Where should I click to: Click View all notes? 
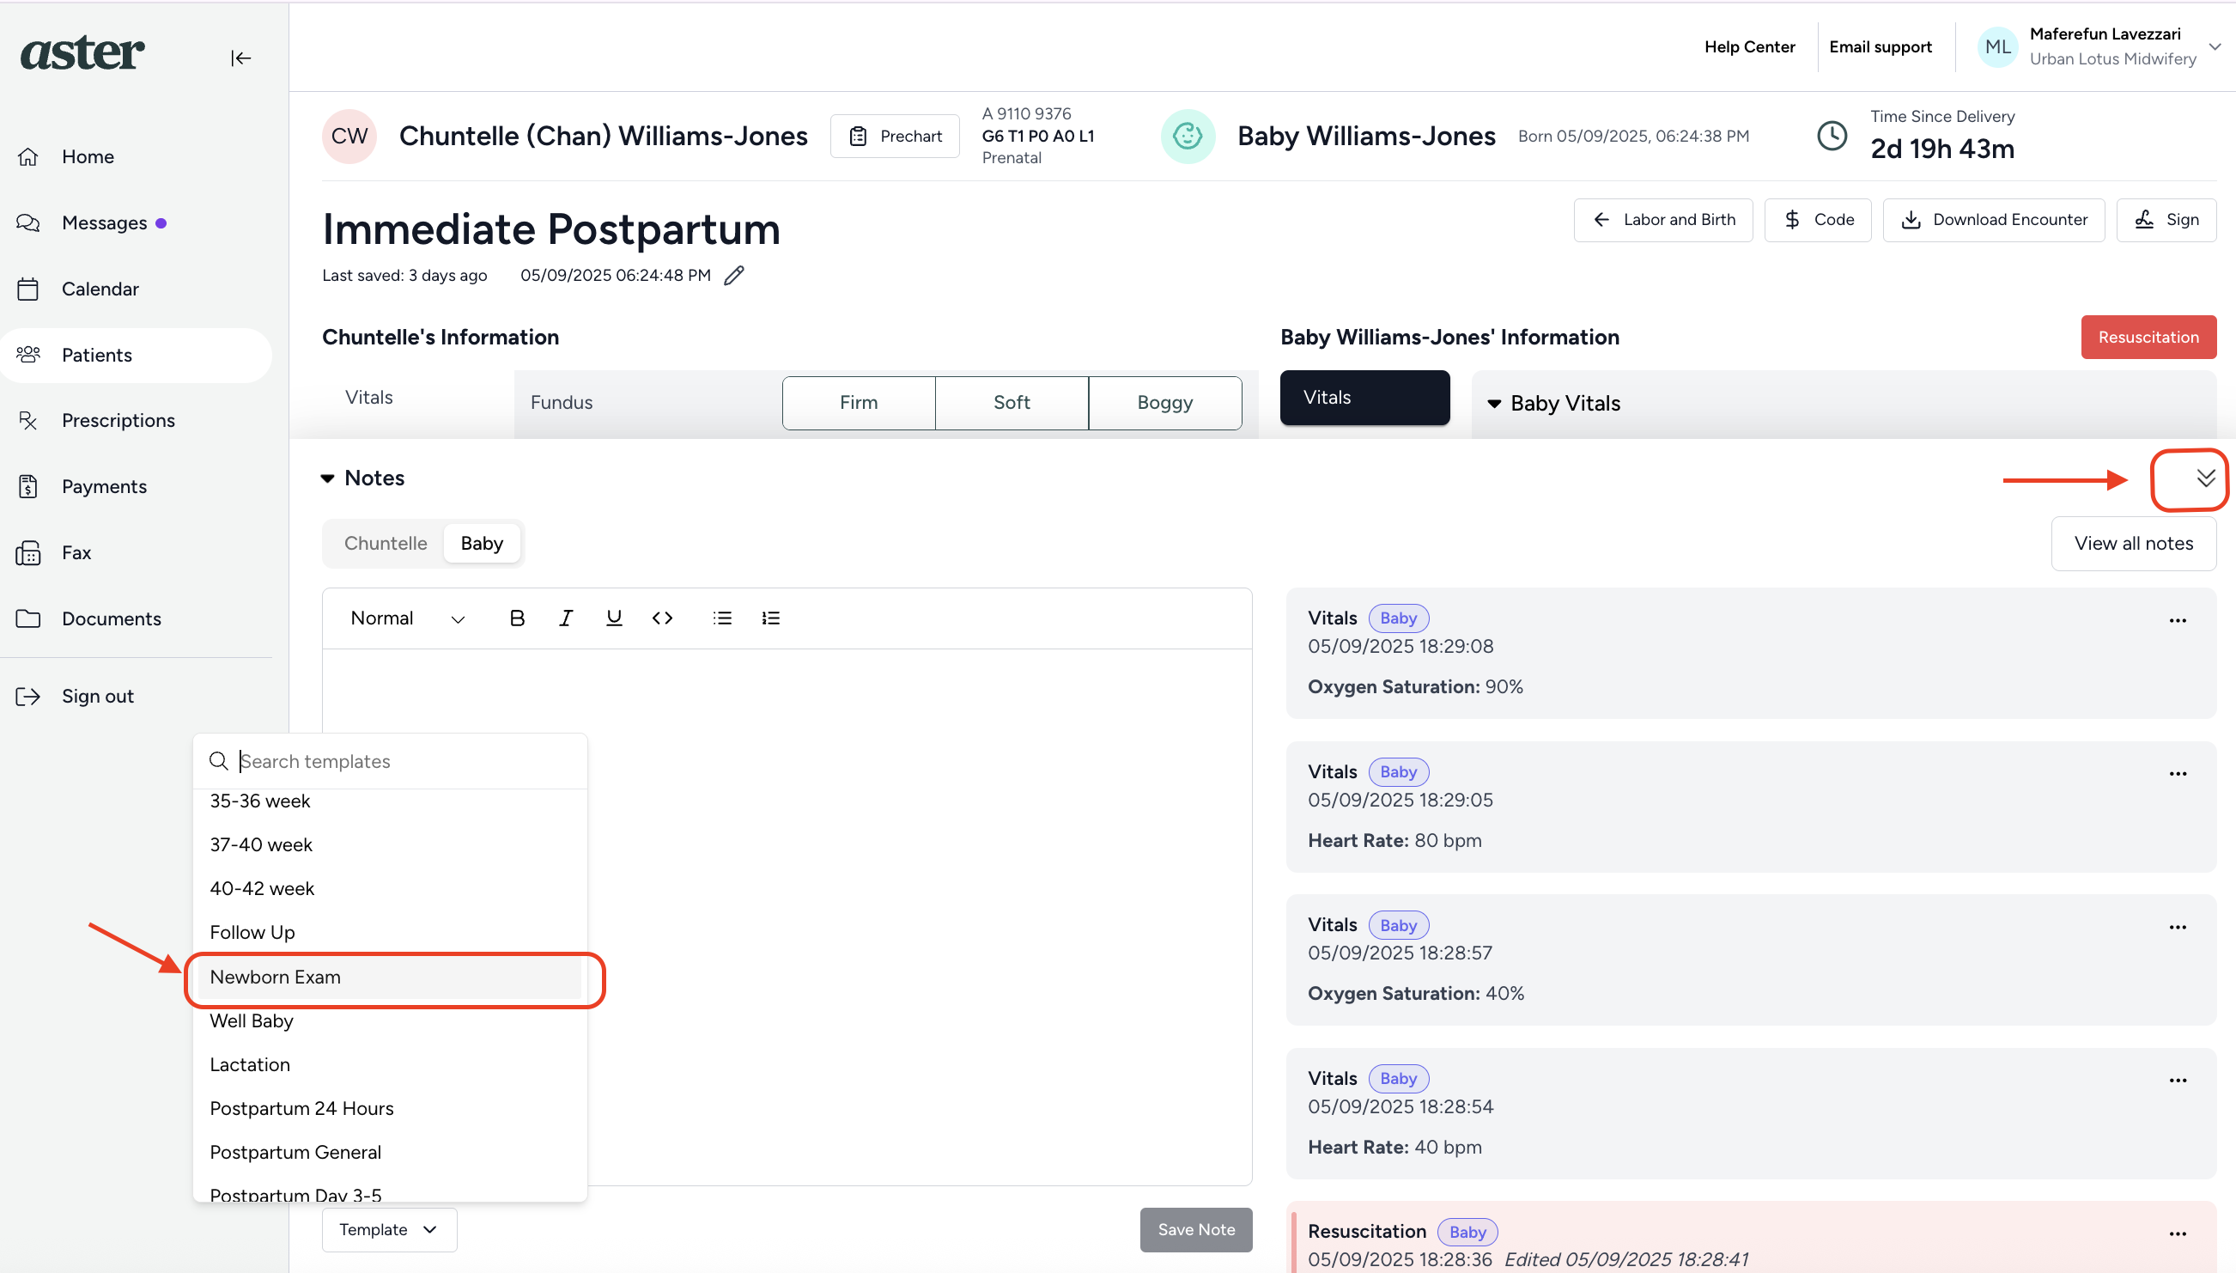click(2133, 543)
